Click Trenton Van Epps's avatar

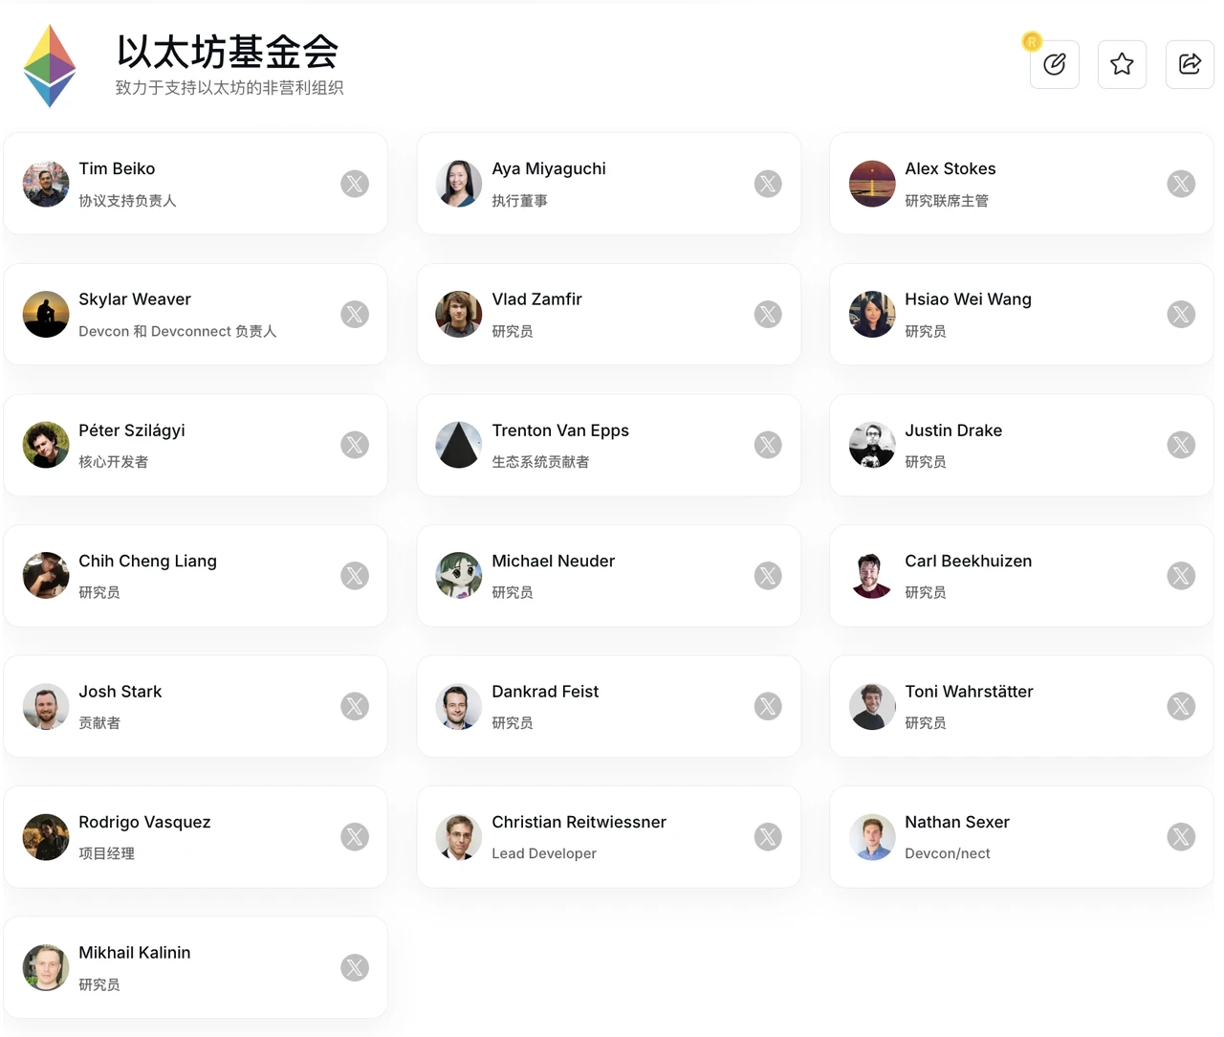coord(458,445)
